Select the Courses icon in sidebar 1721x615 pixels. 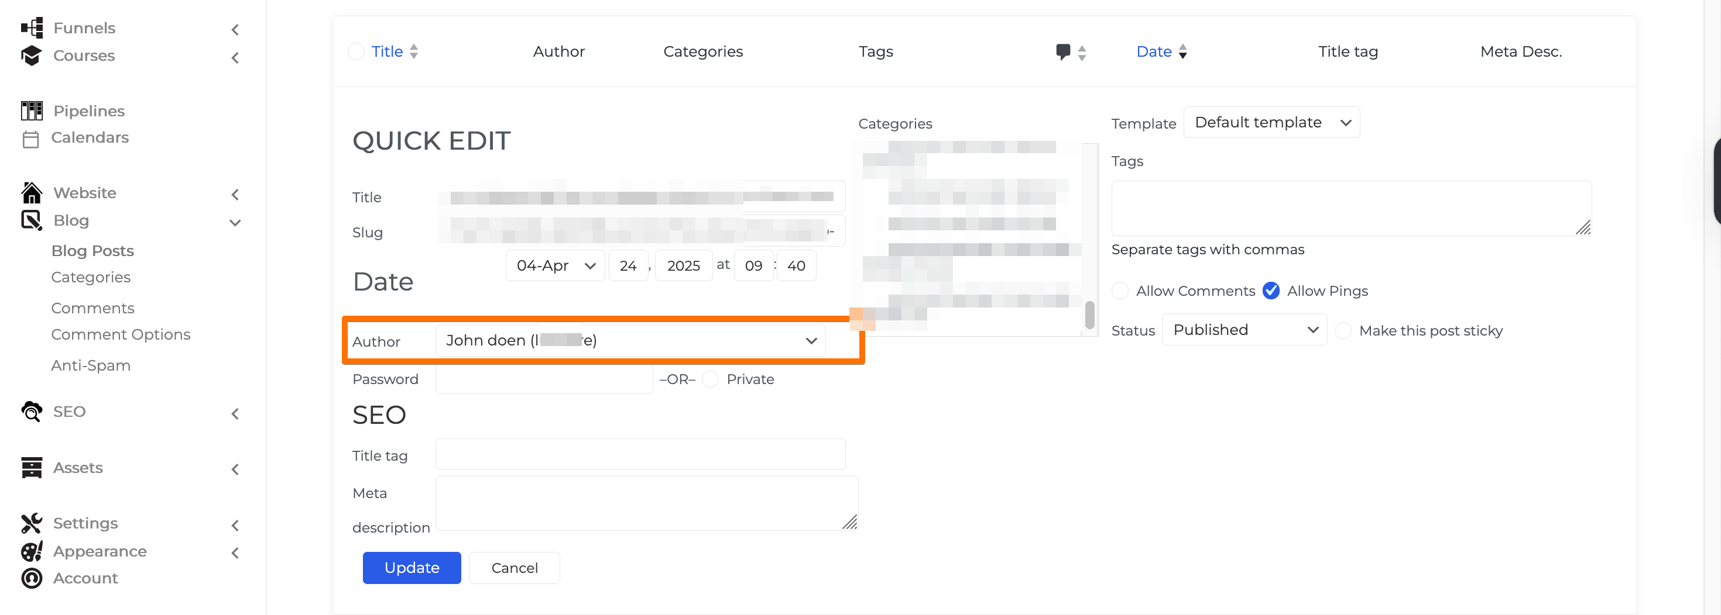click(32, 56)
